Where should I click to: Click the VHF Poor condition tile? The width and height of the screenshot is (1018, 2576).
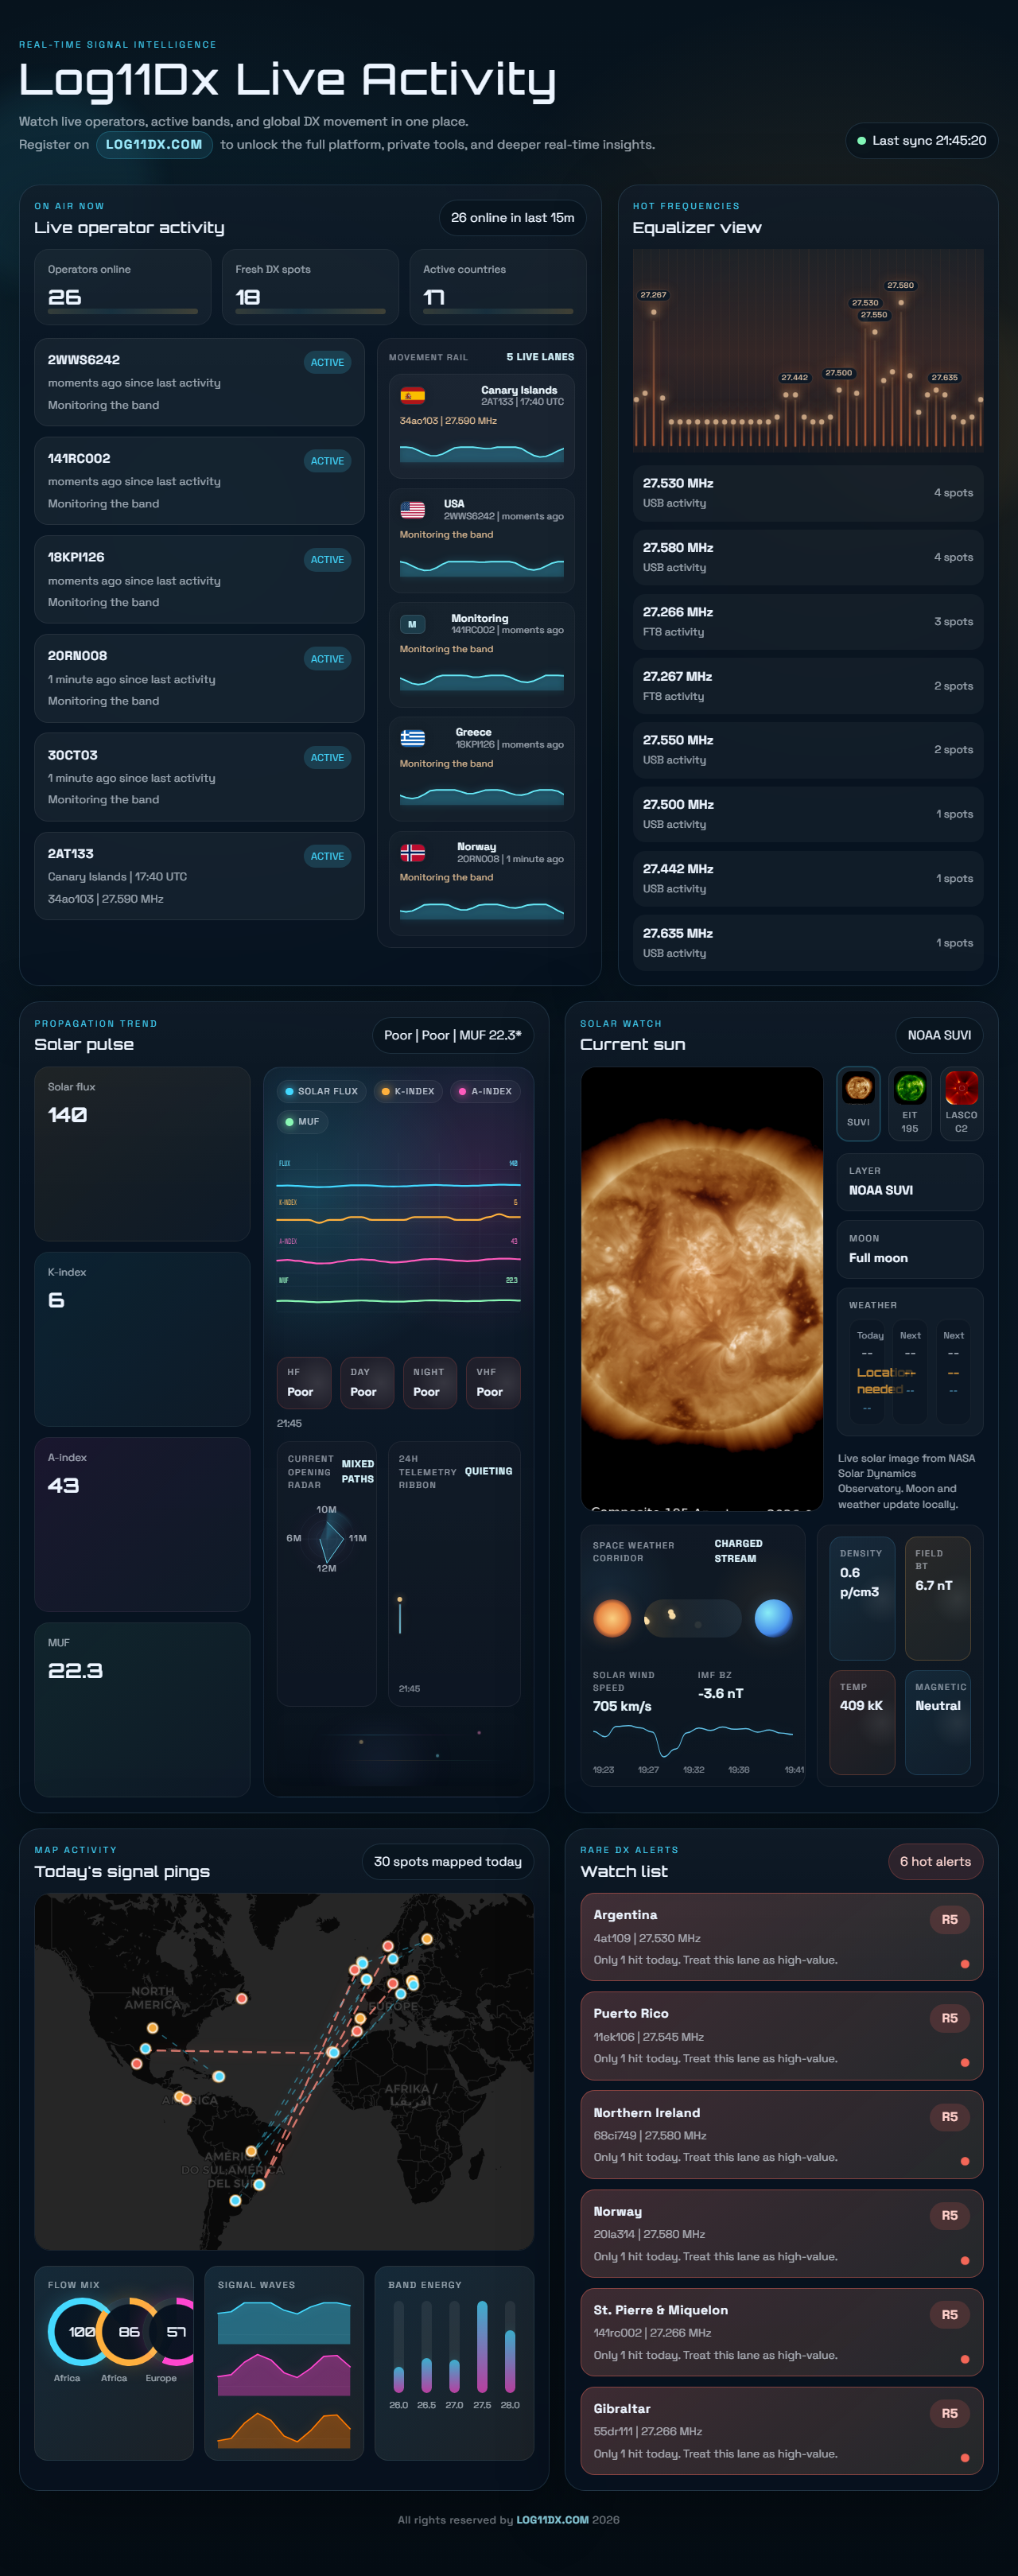tap(493, 1382)
